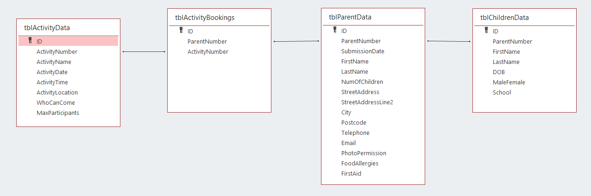Viewport: 591px width, 196px height.
Task: Click the primary key icon in tblChildrenData
Action: coord(486,31)
